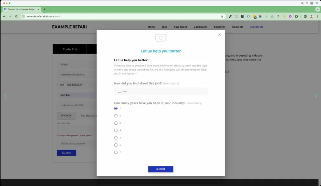Image resolution: width=321 pixels, height=186 pixels.
Task: Toggle the browser side panel icon
Action: (305, 16)
